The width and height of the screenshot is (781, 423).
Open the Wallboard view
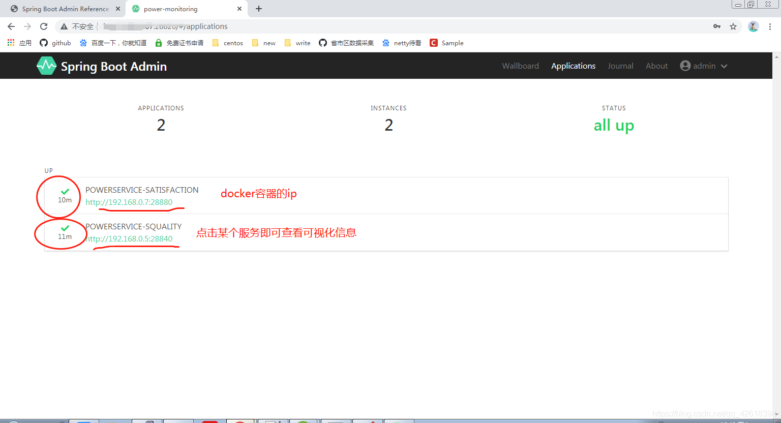[520, 66]
